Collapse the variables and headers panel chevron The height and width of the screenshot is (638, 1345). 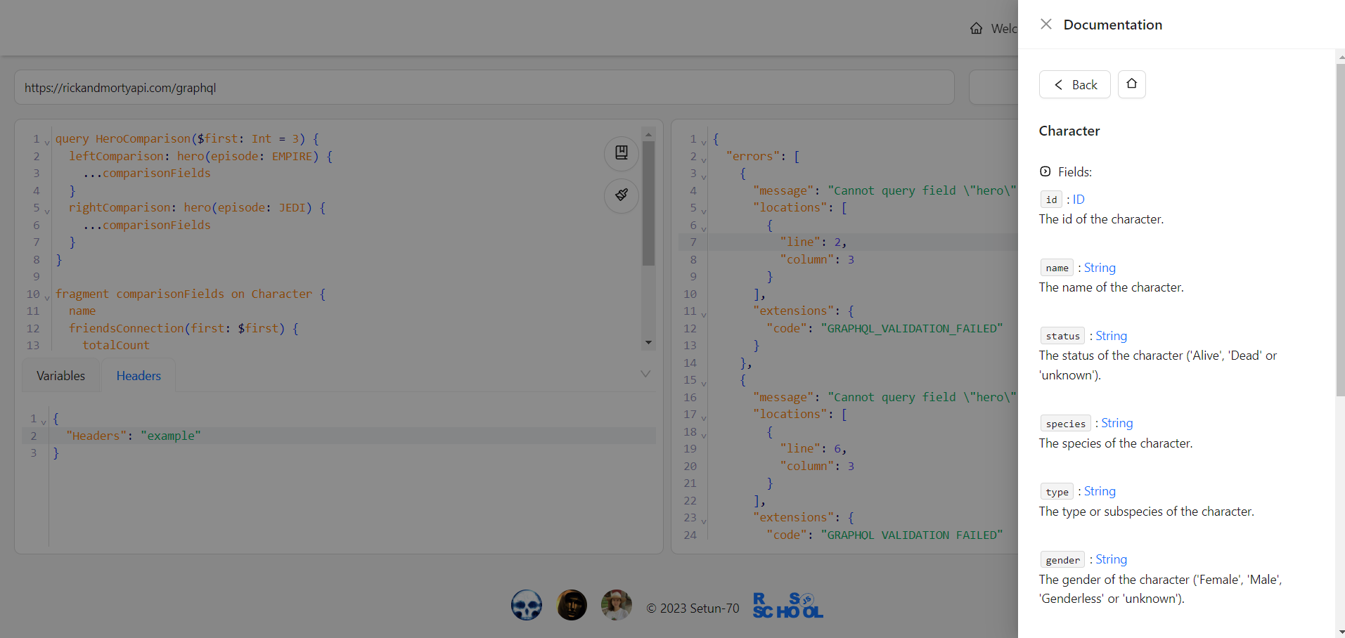tap(645, 374)
